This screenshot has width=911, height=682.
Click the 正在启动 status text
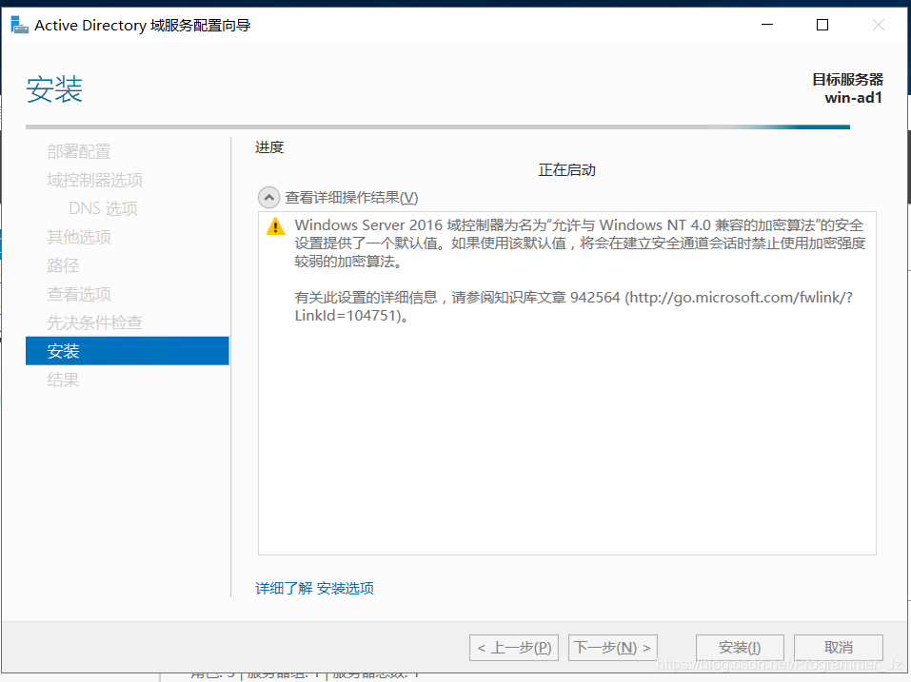[567, 170]
